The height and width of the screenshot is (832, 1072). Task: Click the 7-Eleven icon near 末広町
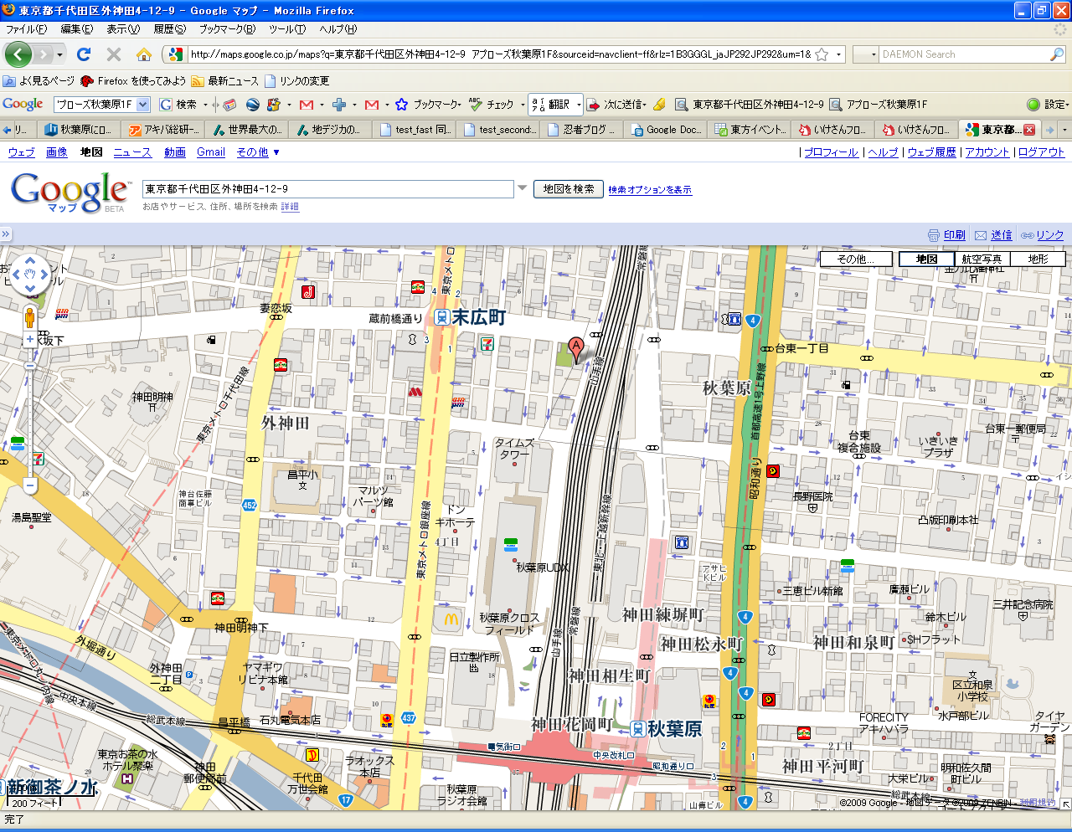(487, 342)
